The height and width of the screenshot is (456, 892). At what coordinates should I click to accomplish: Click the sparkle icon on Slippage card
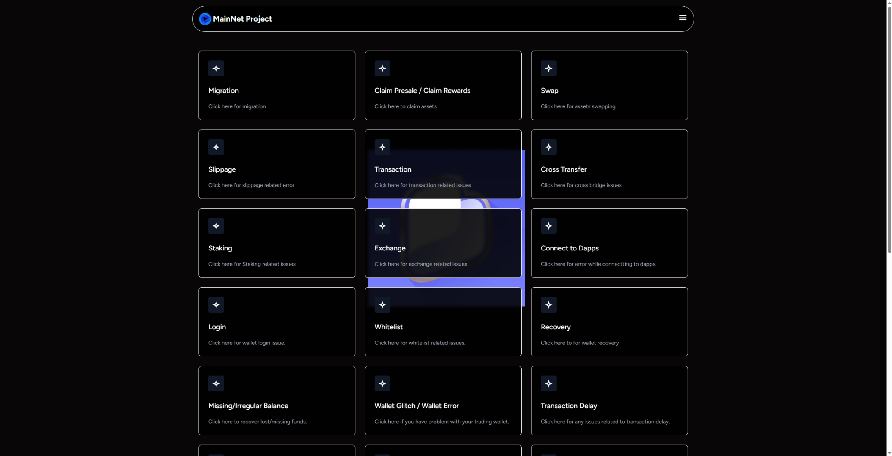tap(216, 147)
